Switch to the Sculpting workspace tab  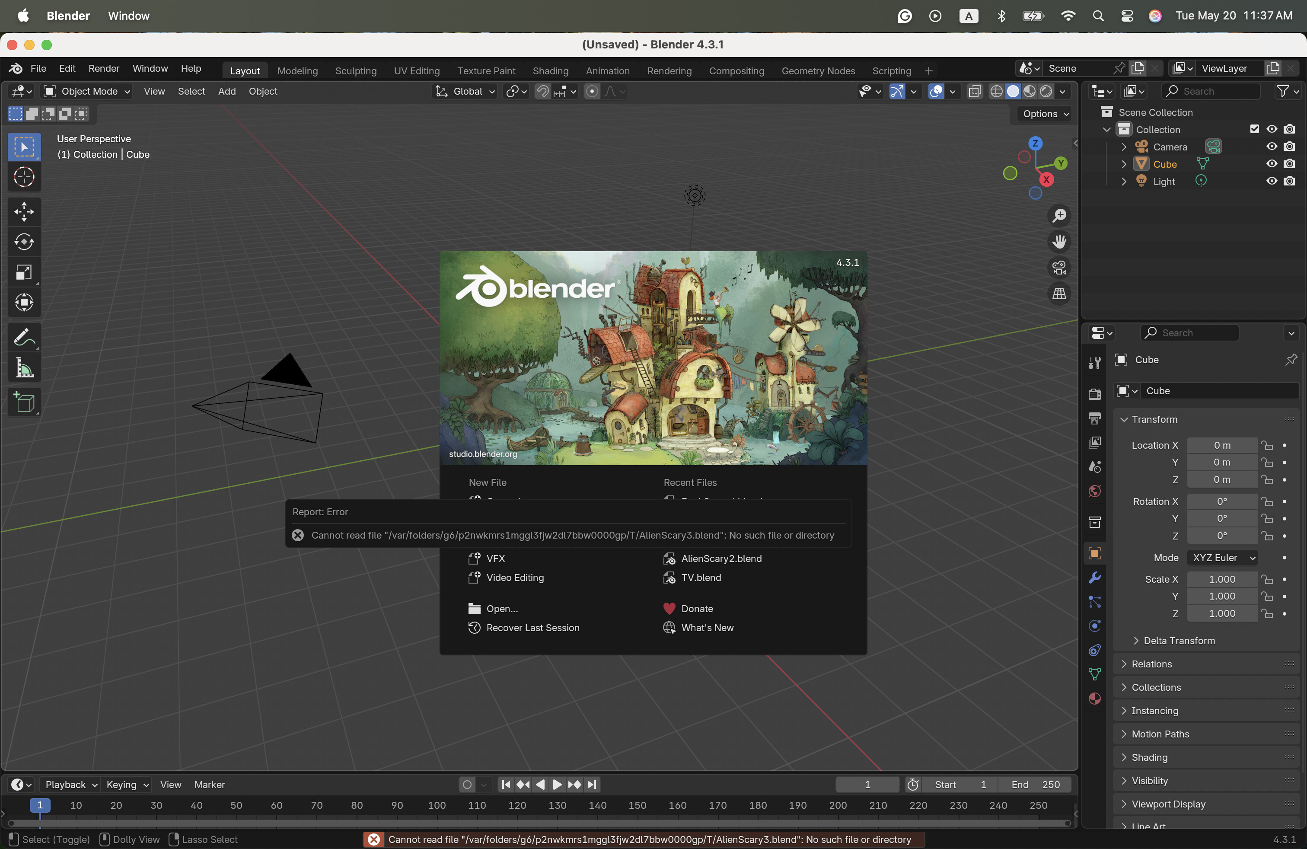pyautogui.click(x=355, y=71)
